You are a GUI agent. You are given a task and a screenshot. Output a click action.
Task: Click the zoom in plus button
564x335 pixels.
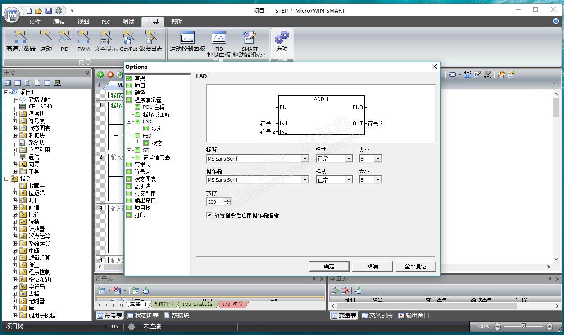click(550, 326)
